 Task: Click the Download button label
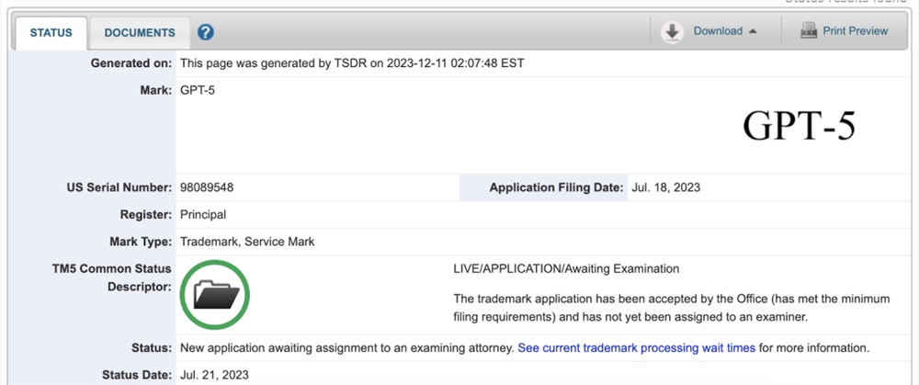(718, 31)
